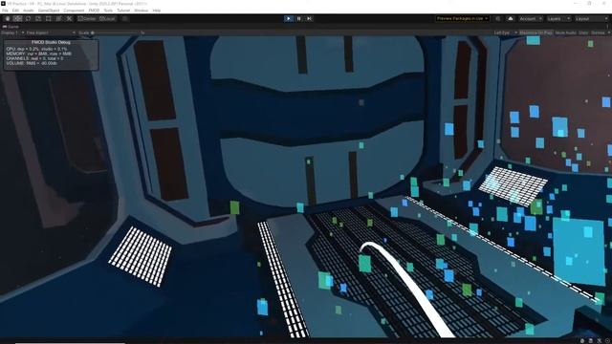Open the Assets menu
This screenshot has height=344, width=612.
(29, 11)
